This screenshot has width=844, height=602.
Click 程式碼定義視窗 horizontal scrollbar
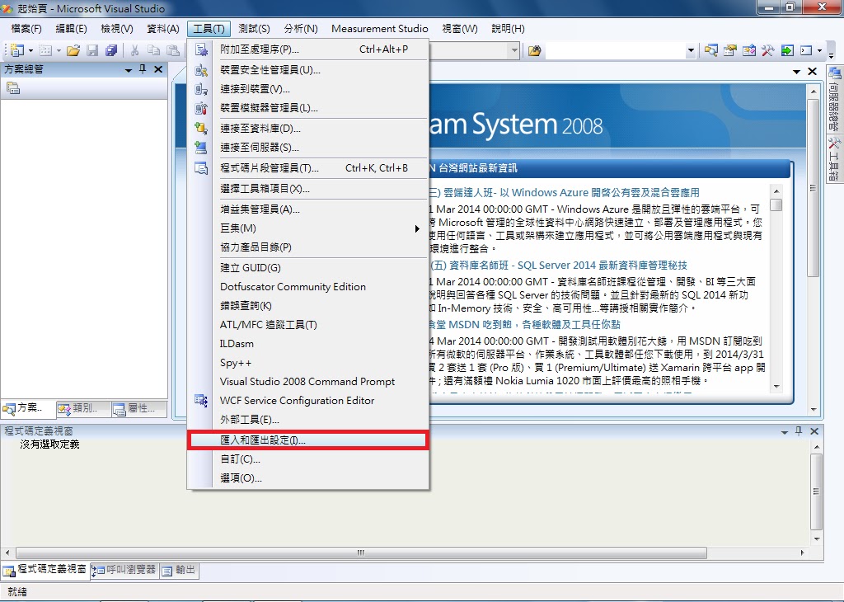tap(361, 553)
